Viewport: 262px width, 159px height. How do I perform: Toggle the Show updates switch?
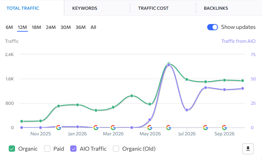(212, 27)
